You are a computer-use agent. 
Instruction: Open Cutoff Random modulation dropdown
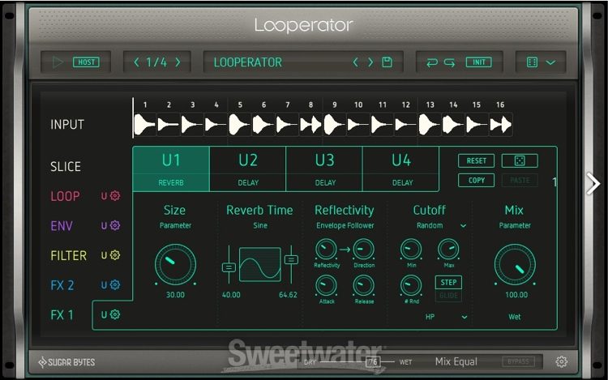pyautogui.click(x=441, y=225)
